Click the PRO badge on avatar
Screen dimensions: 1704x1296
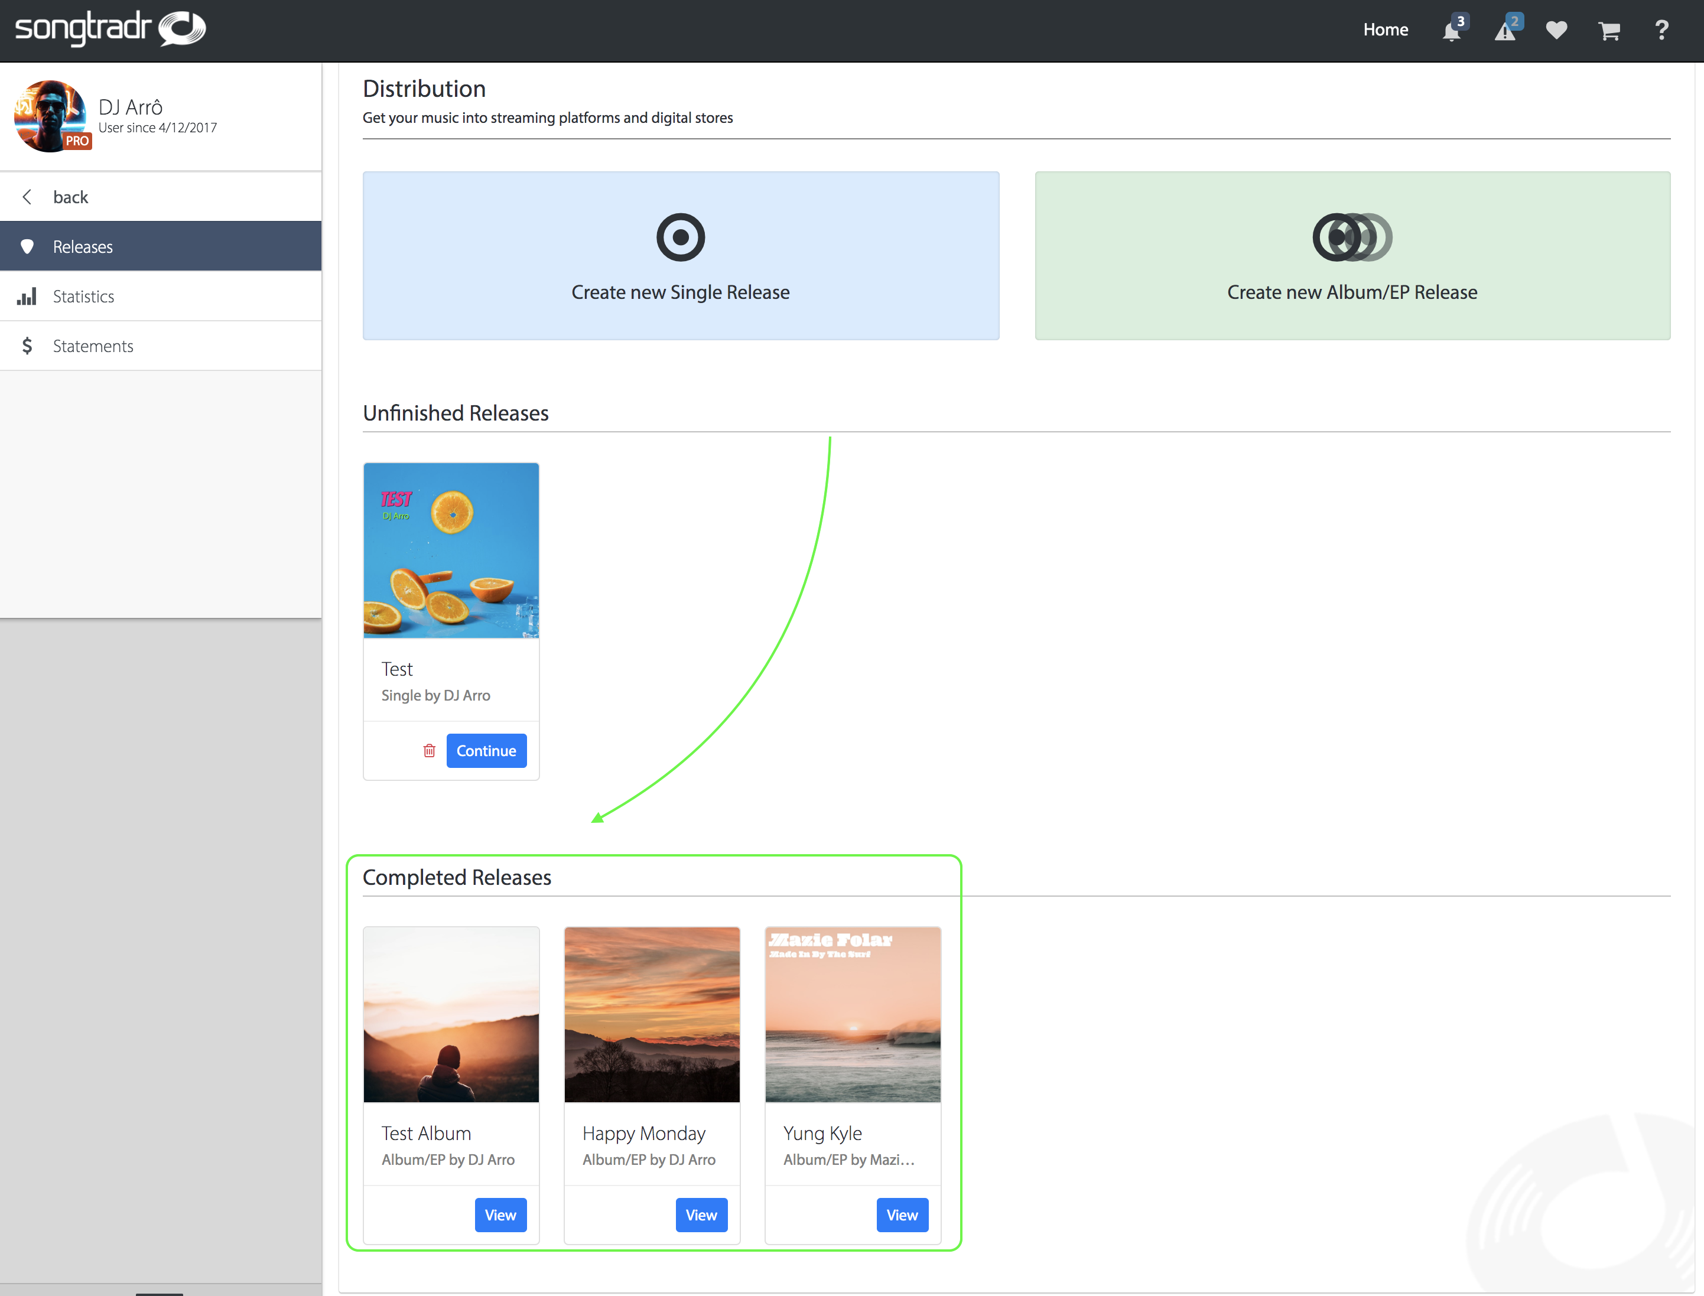click(x=77, y=141)
